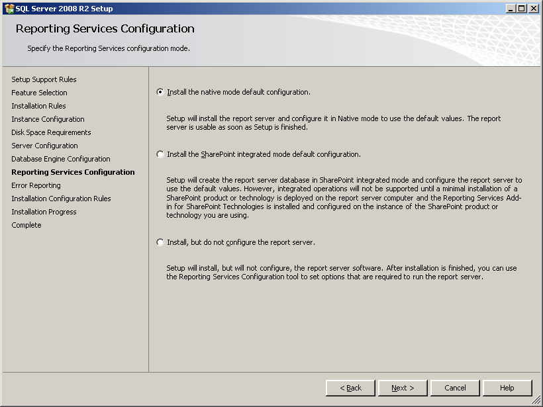Click Installation Configuration Rules step

tap(61, 199)
